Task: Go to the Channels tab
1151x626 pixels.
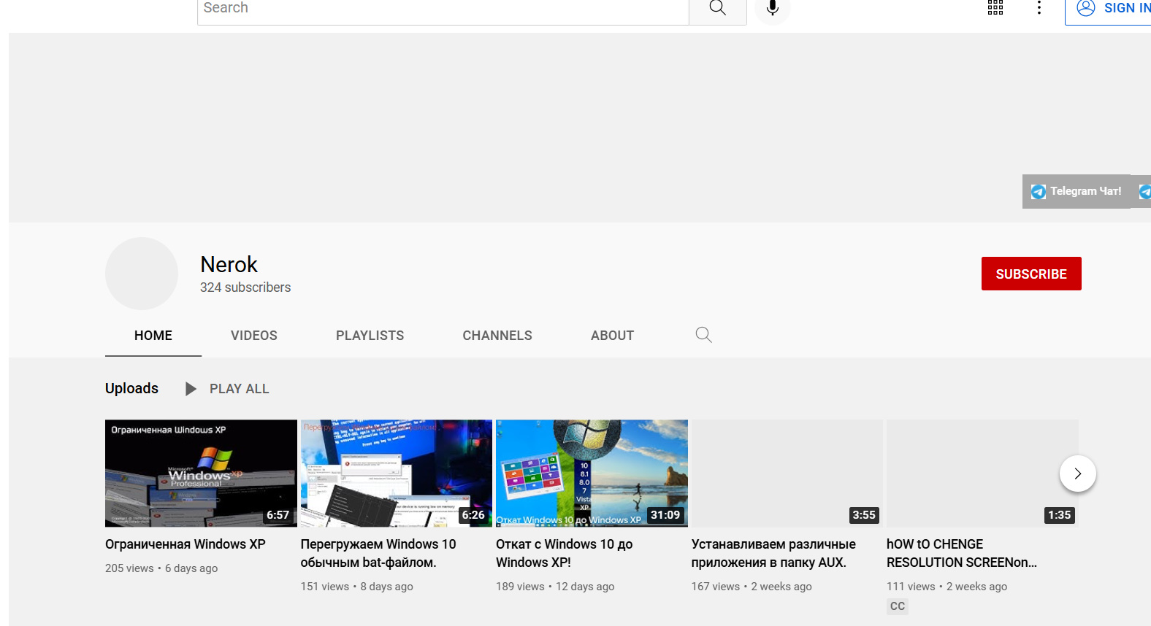Action: [497, 336]
